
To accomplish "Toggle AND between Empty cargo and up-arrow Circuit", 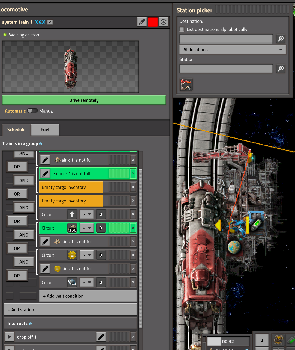I will [24, 208].
